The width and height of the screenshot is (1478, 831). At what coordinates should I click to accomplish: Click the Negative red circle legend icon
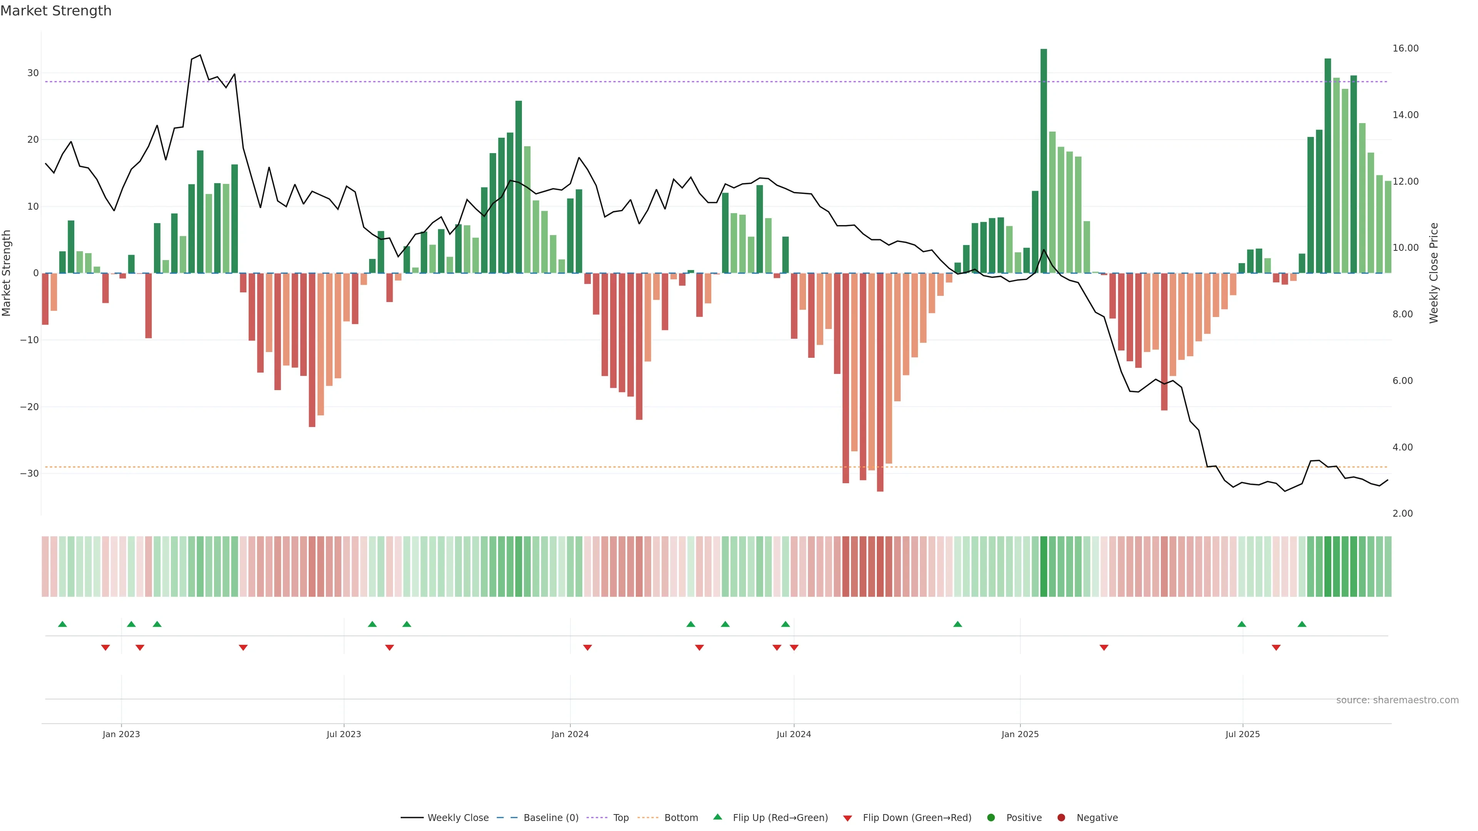[x=1061, y=818]
